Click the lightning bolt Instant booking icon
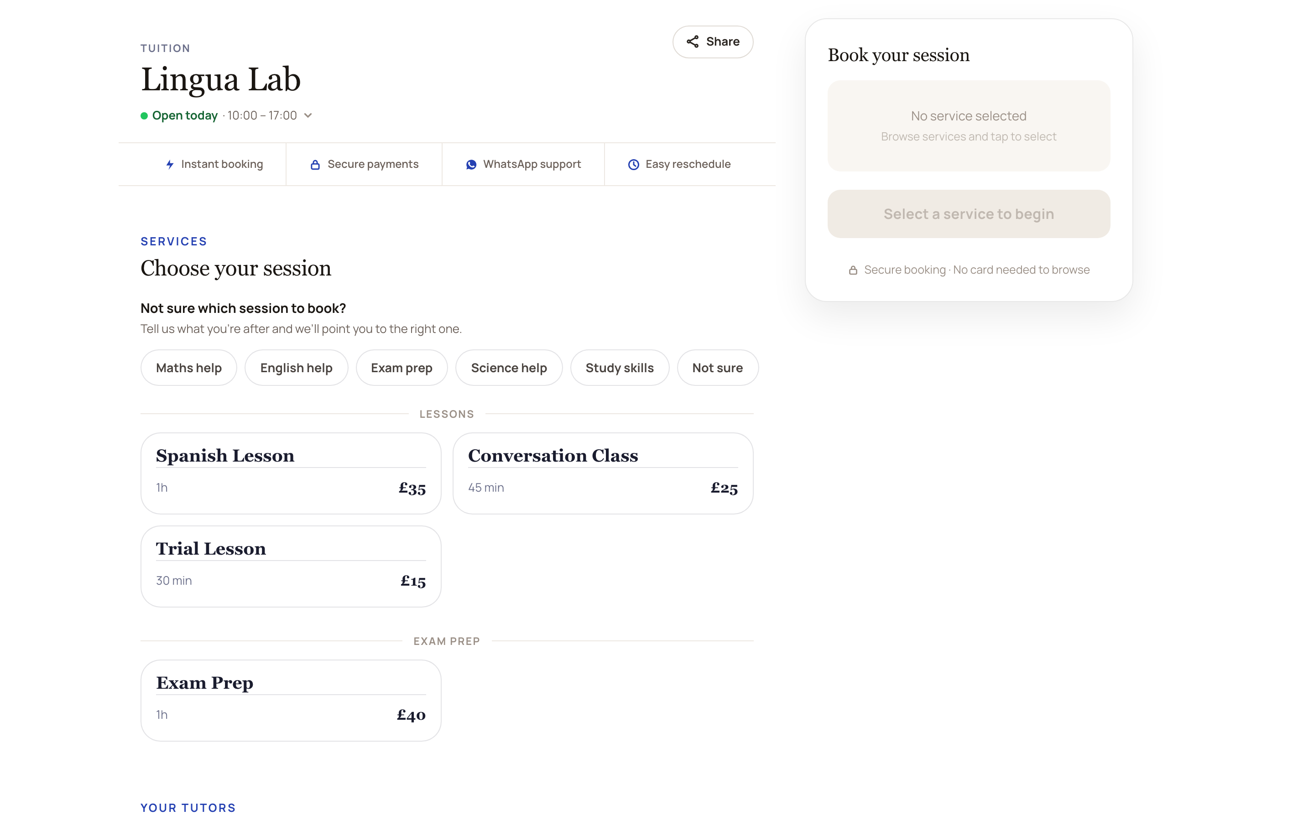Screen dimensions: 1314x821 [170, 165]
